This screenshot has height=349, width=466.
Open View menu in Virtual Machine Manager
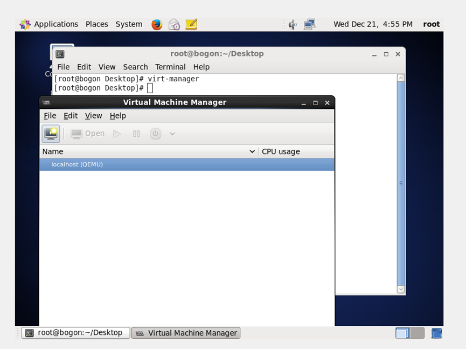(x=93, y=116)
